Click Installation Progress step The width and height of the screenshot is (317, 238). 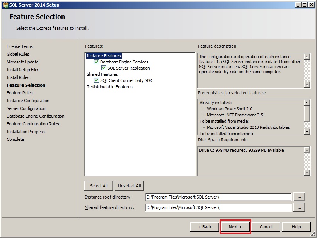click(26, 132)
